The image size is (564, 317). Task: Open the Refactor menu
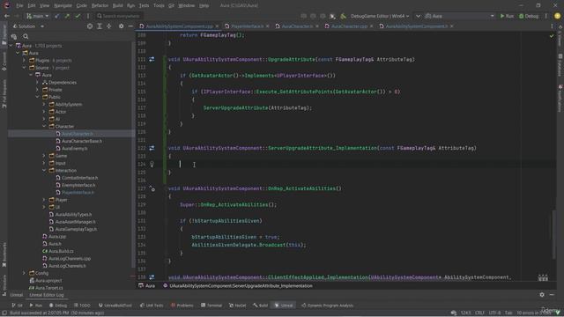click(x=100, y=5)
